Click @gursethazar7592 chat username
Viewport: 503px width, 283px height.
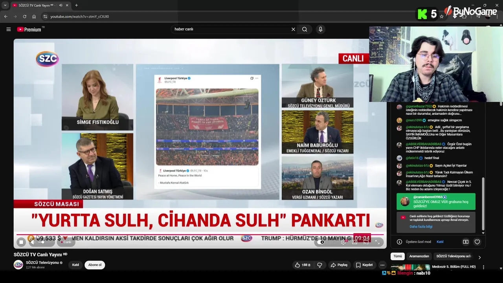tap(419, 106)
